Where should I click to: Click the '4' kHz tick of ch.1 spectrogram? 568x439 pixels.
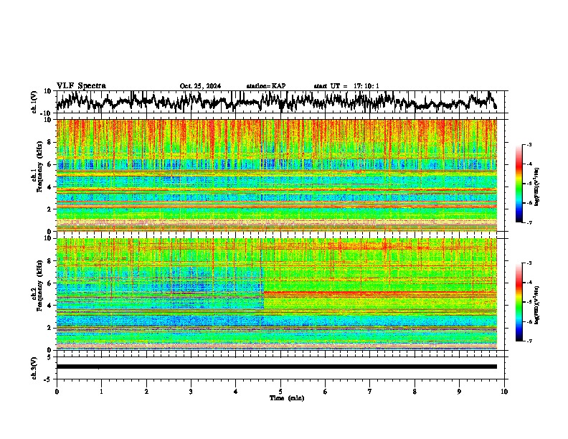point(50,187)
